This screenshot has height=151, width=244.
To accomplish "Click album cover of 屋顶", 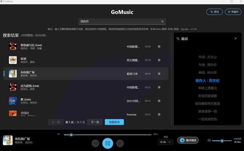I will (x=13, y=60).
